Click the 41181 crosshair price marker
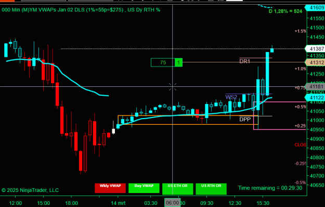 point(315,86)
